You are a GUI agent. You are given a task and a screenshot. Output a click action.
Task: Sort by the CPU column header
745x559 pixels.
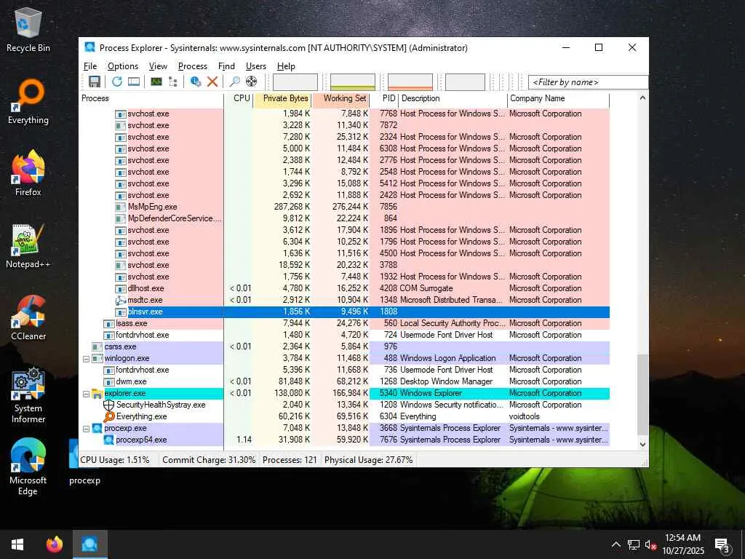pyautogui.click(x=239, y=98)
